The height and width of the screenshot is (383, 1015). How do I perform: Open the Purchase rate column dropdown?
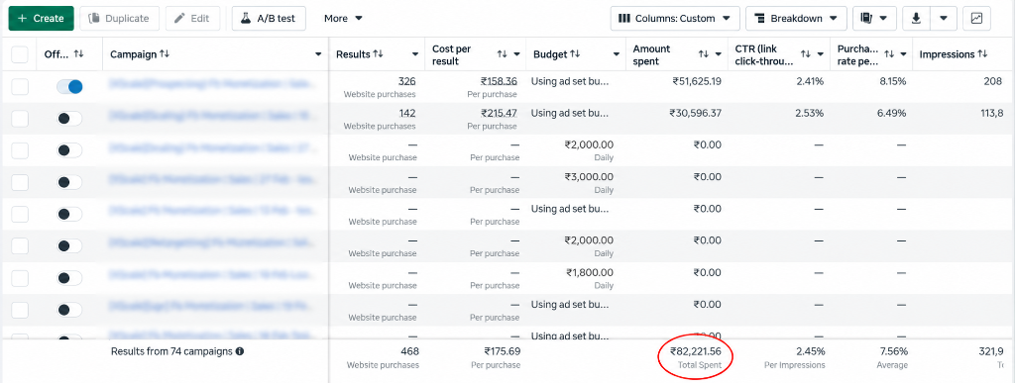coord(904,54)
